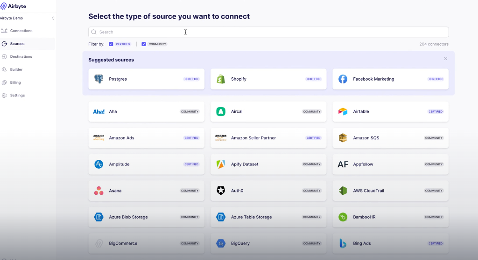This screenshot has height=260, width=478.
Task: Toggle the Community filter checkbox
Action: pos(144,44)
